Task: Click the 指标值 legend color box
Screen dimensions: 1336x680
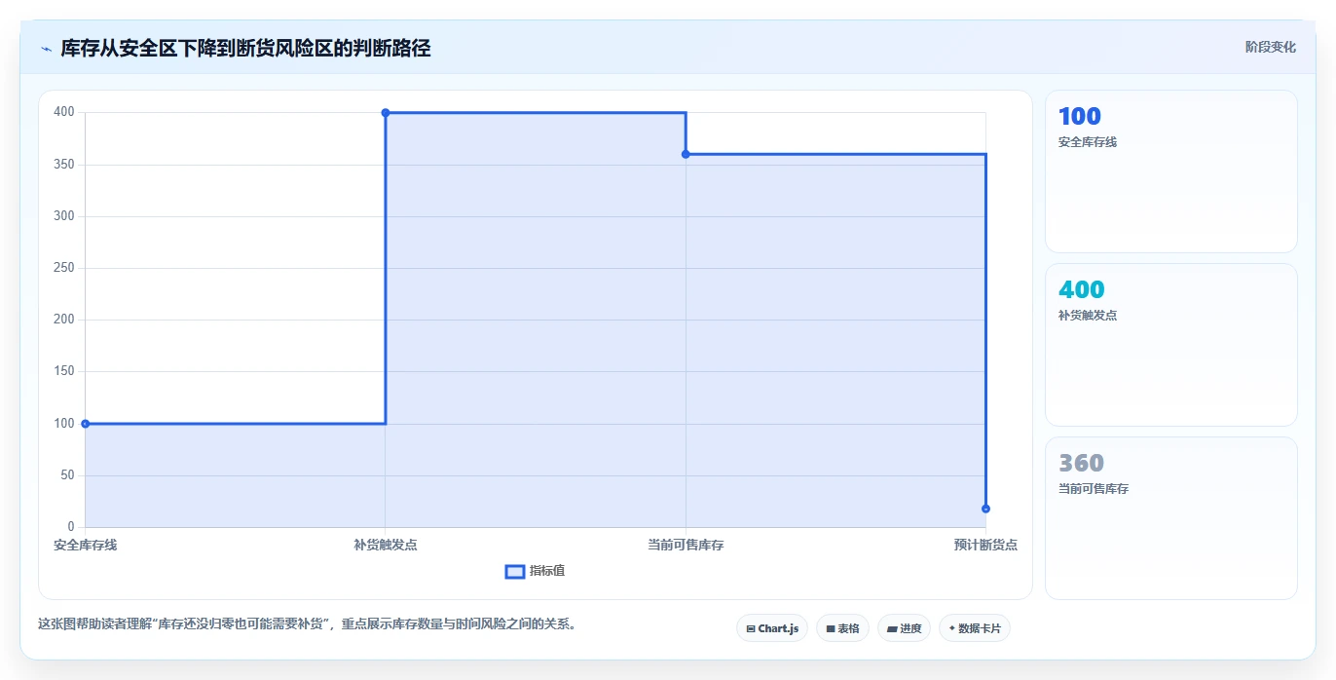Action: click(x=515, y=571)
